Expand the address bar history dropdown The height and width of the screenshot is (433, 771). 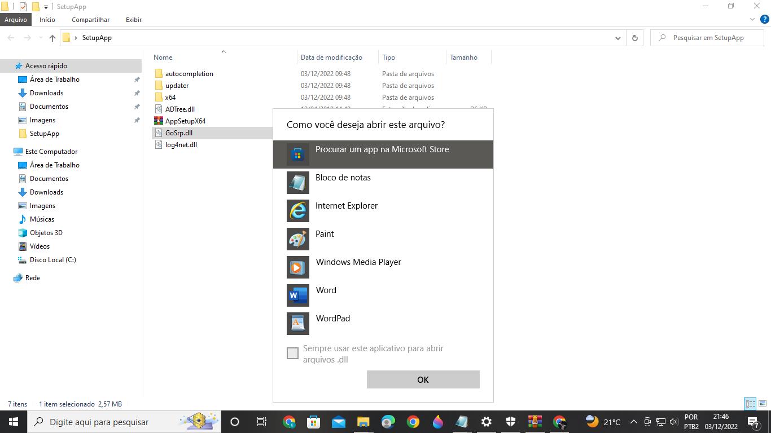[617, 38]
